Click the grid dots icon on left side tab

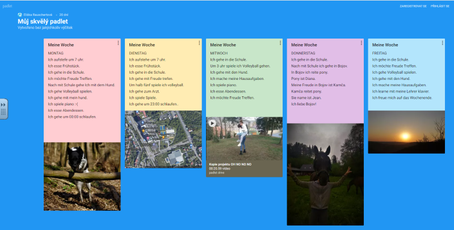[x=3, y=113]
